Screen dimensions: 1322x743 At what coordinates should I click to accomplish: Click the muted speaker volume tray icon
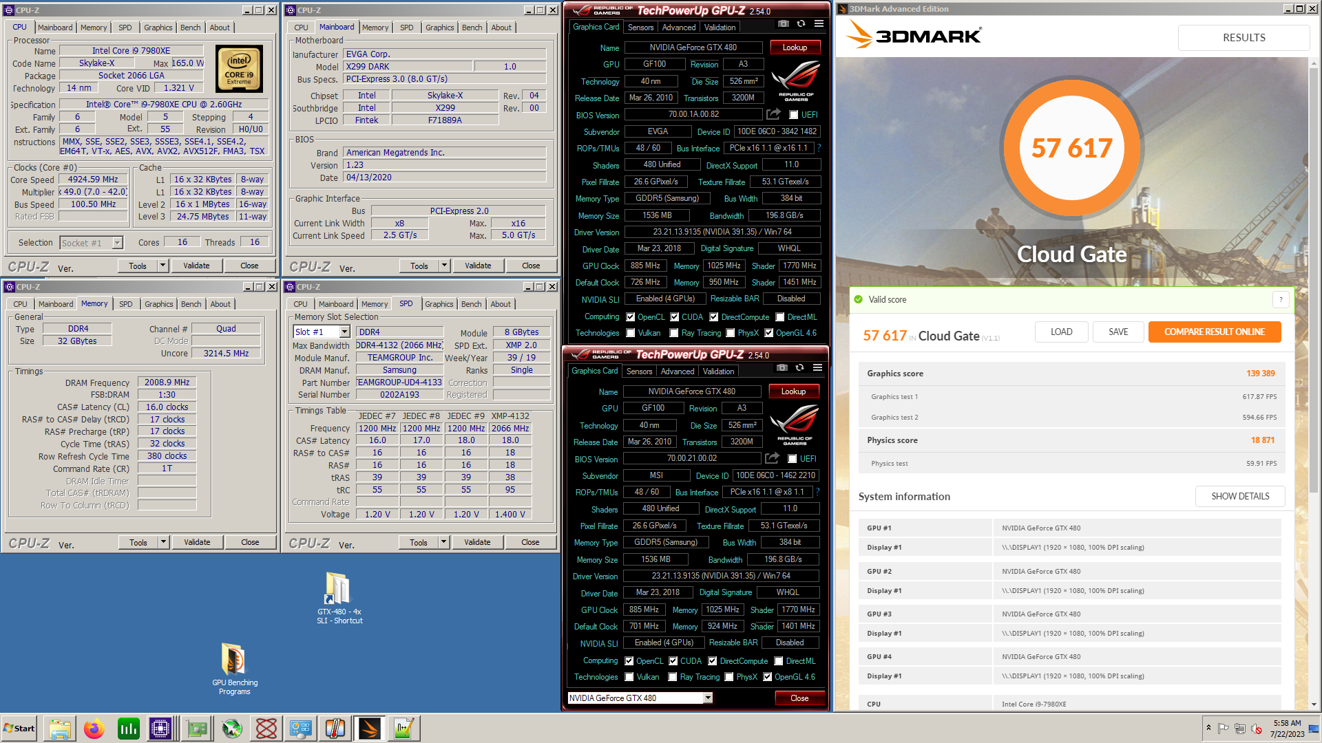coord(1256,729)
